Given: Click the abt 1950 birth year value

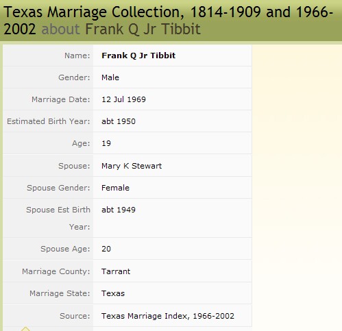Looking at the screenshot, I should [x=119, y=121].
